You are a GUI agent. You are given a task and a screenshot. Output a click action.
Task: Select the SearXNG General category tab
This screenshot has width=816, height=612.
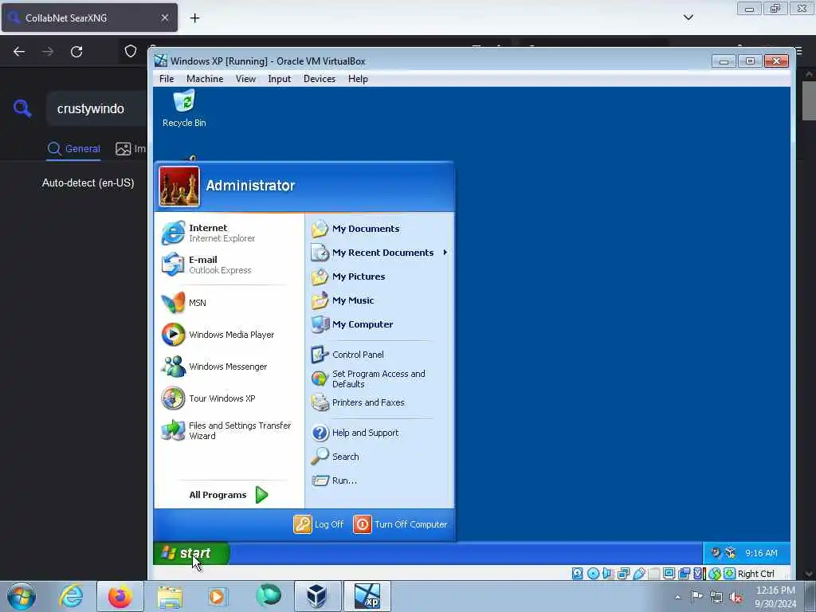click(x=73, y=149)
